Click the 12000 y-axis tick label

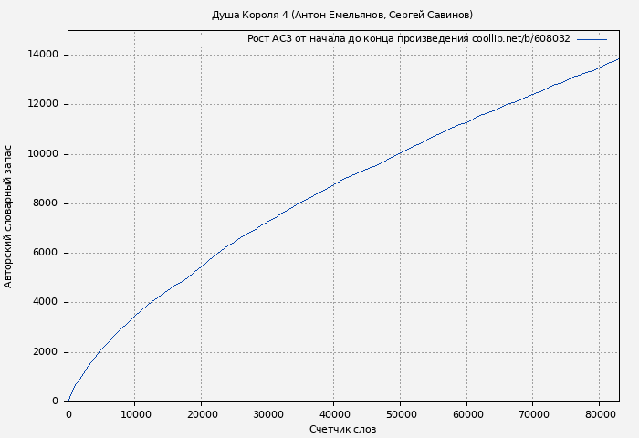coord(43,104)
